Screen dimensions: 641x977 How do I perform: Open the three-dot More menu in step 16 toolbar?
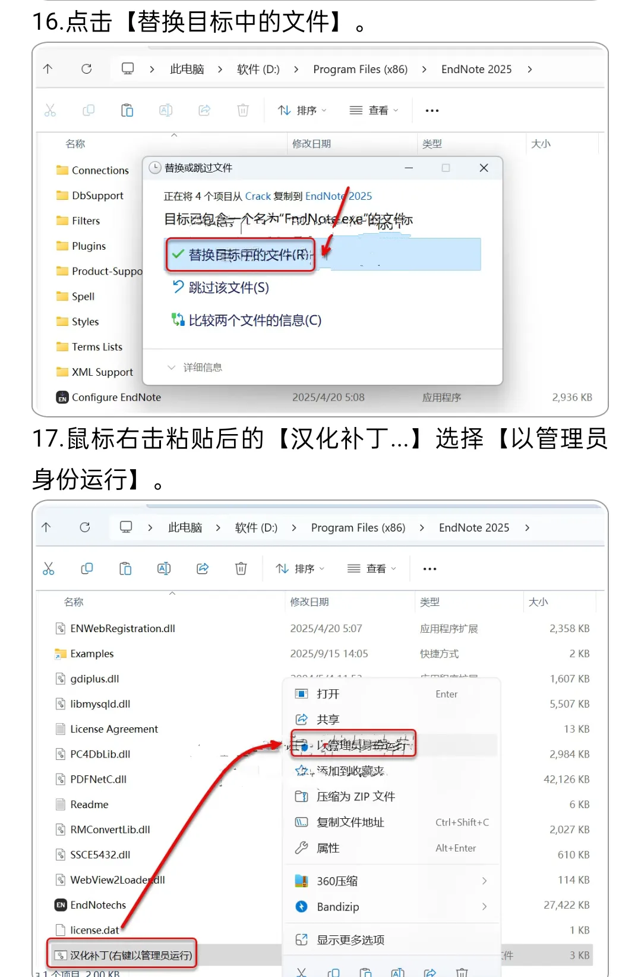[432, 111]
